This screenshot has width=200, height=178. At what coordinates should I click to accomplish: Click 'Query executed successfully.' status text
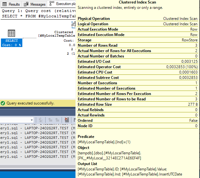pos(31,103)
